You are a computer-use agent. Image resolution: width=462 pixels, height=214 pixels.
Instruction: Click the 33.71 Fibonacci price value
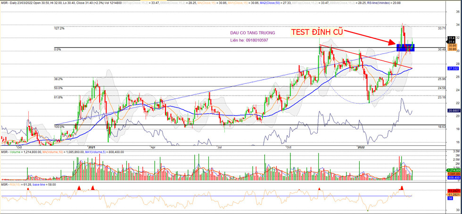click(x=442, y=29)
